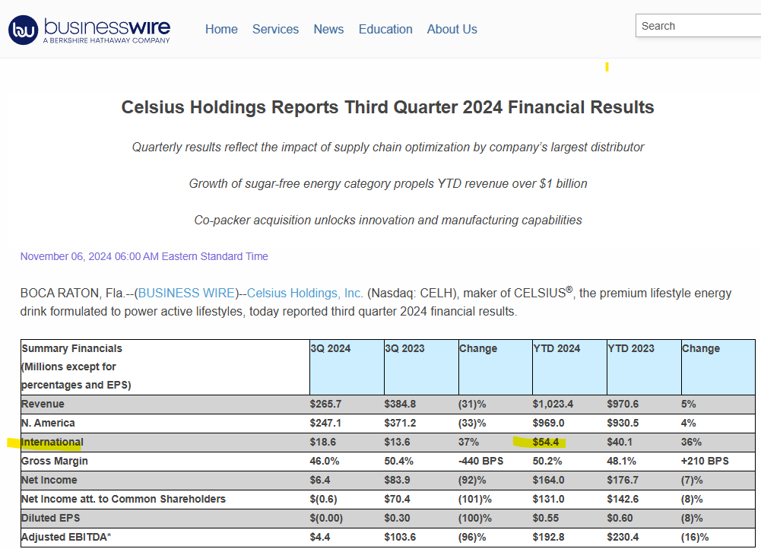
Task: Select the Adjusted EBITDA* row label
Action: tap(66, 537)
